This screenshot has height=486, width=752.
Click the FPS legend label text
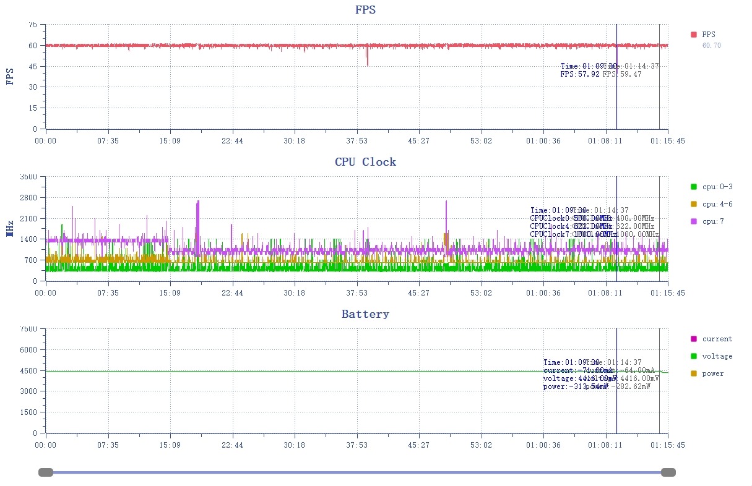pyautogui.click(x=709, y=35)
